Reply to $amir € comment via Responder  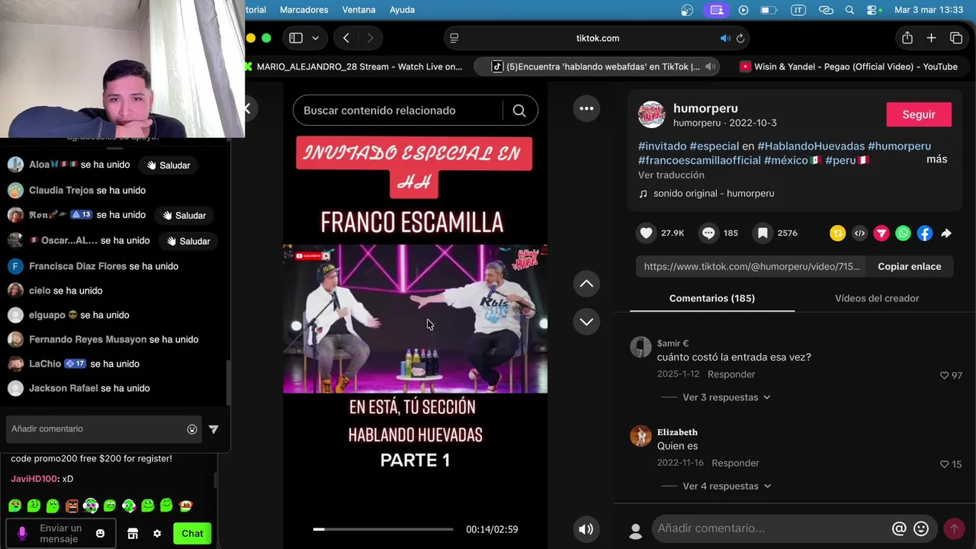(x=731, y=374)
